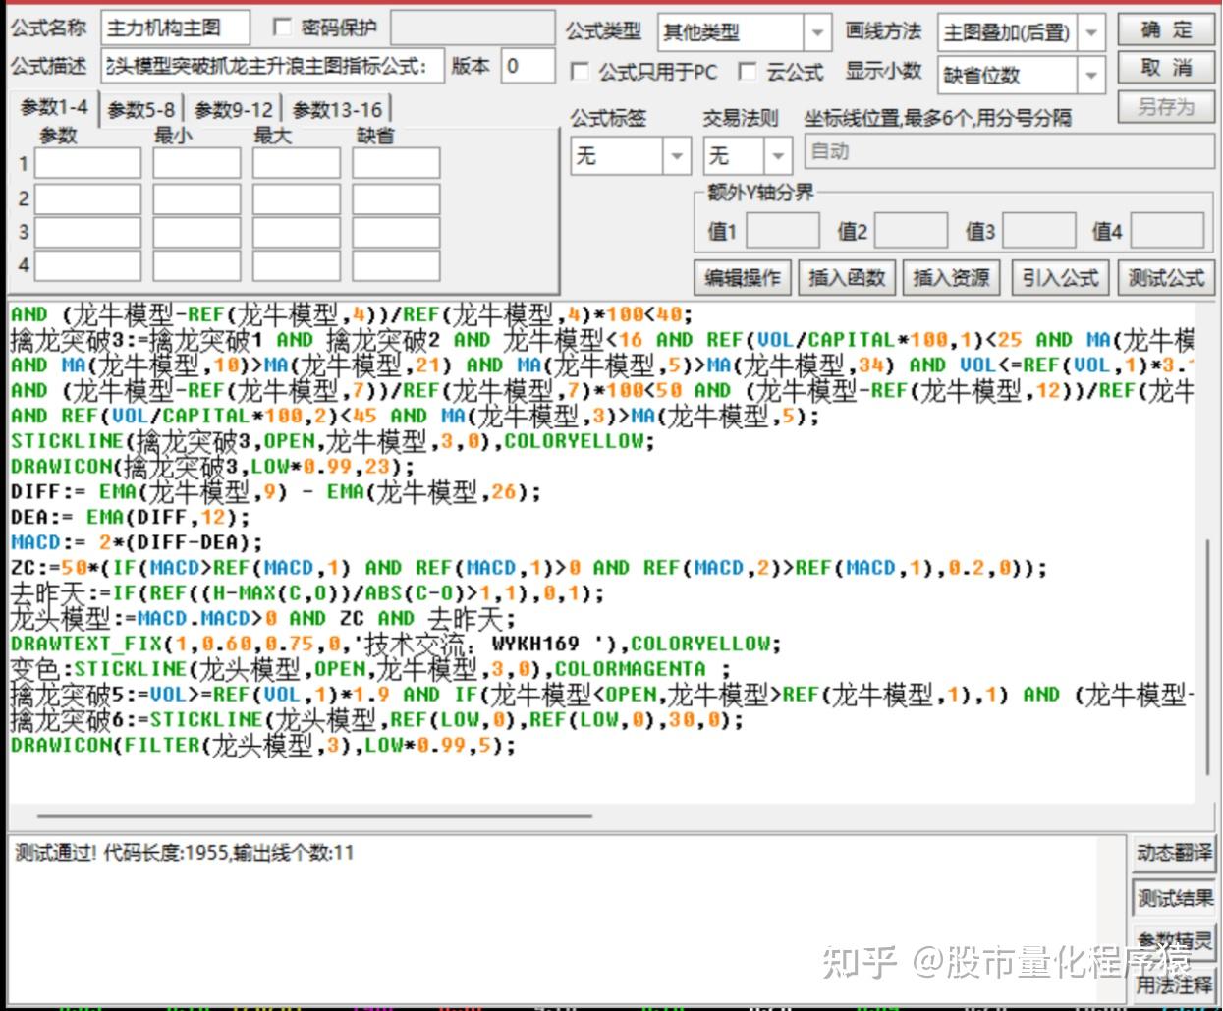Click the 值3 Y-axis field
Image resolution: width=1223 pixels, height=1011 pixels.
1038,231
